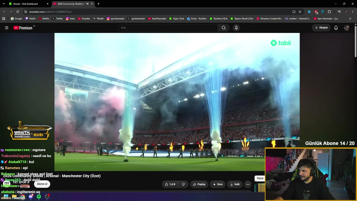This screenshot has height=201, width=357.
Task: Click the YouTube search magnifier button
Action: (224, 28)
